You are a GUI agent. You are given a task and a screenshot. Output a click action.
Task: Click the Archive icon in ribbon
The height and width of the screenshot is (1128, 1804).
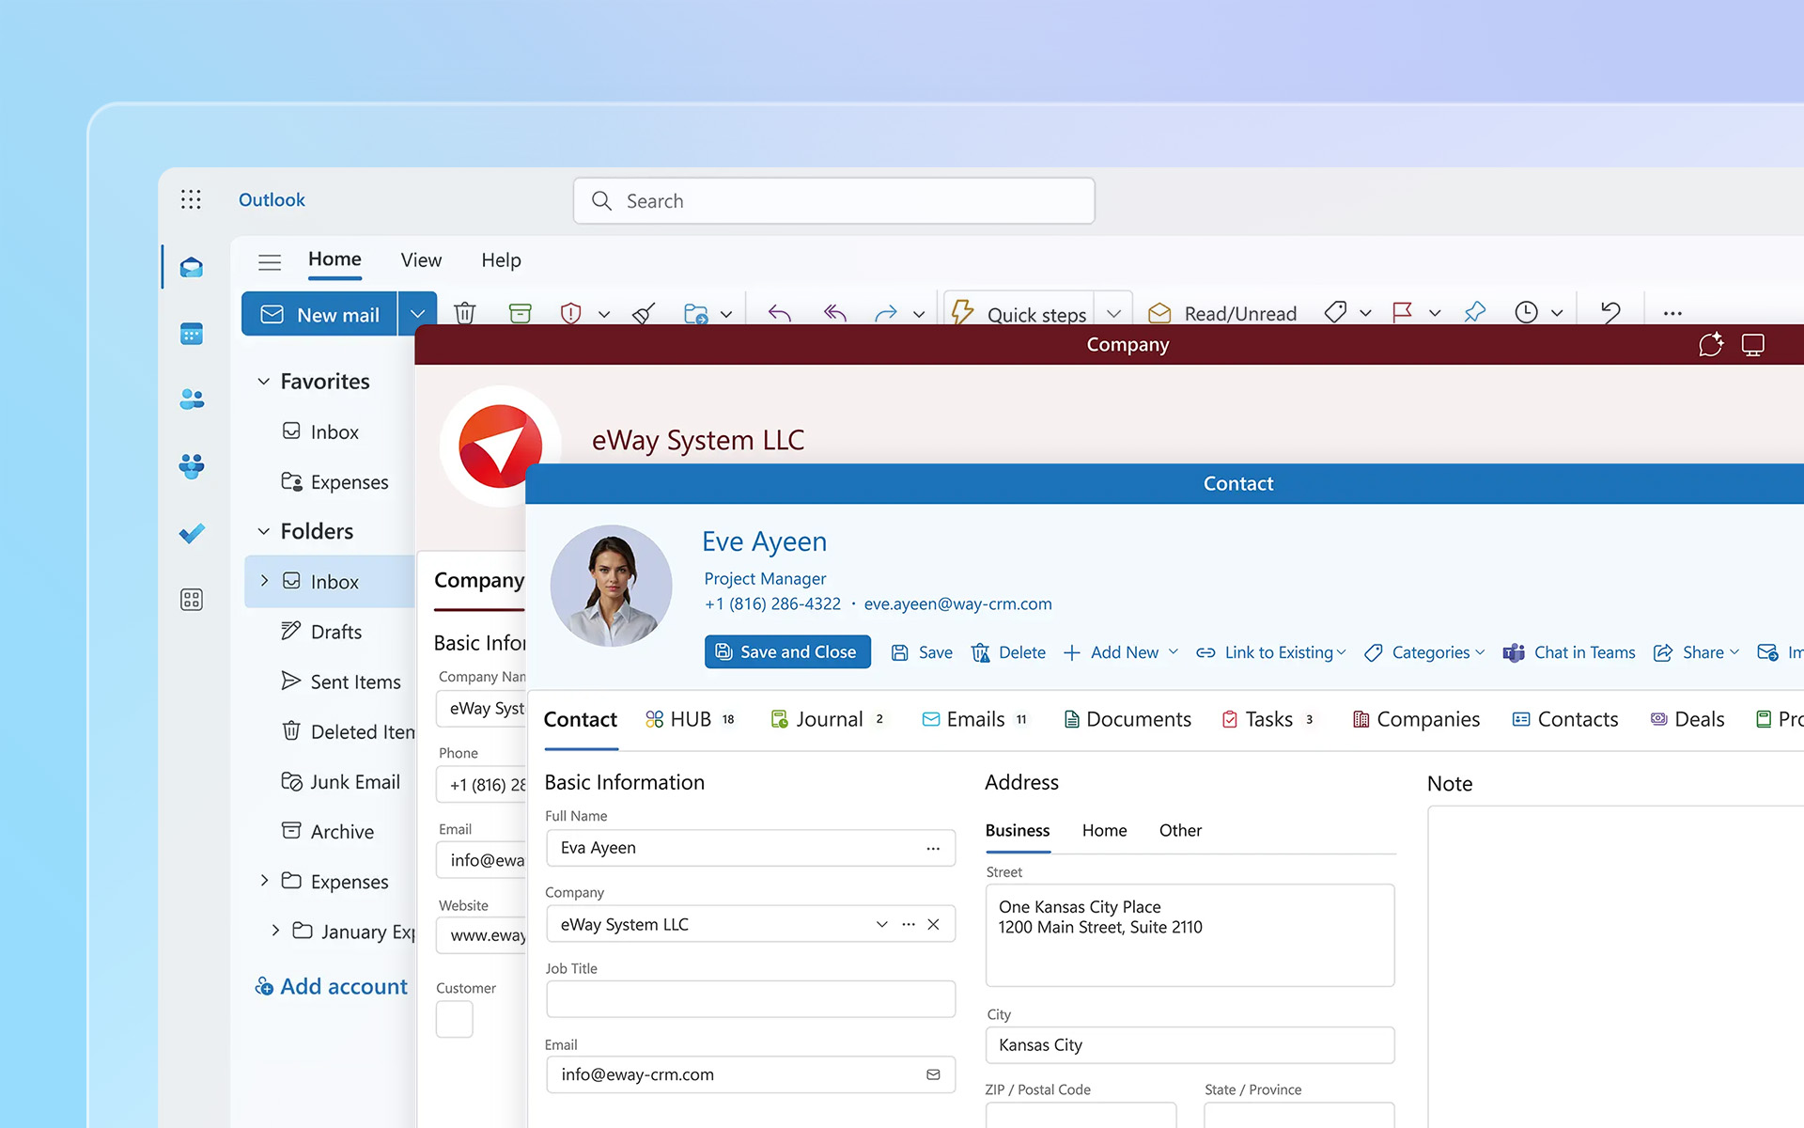click(x=520, y=312)
